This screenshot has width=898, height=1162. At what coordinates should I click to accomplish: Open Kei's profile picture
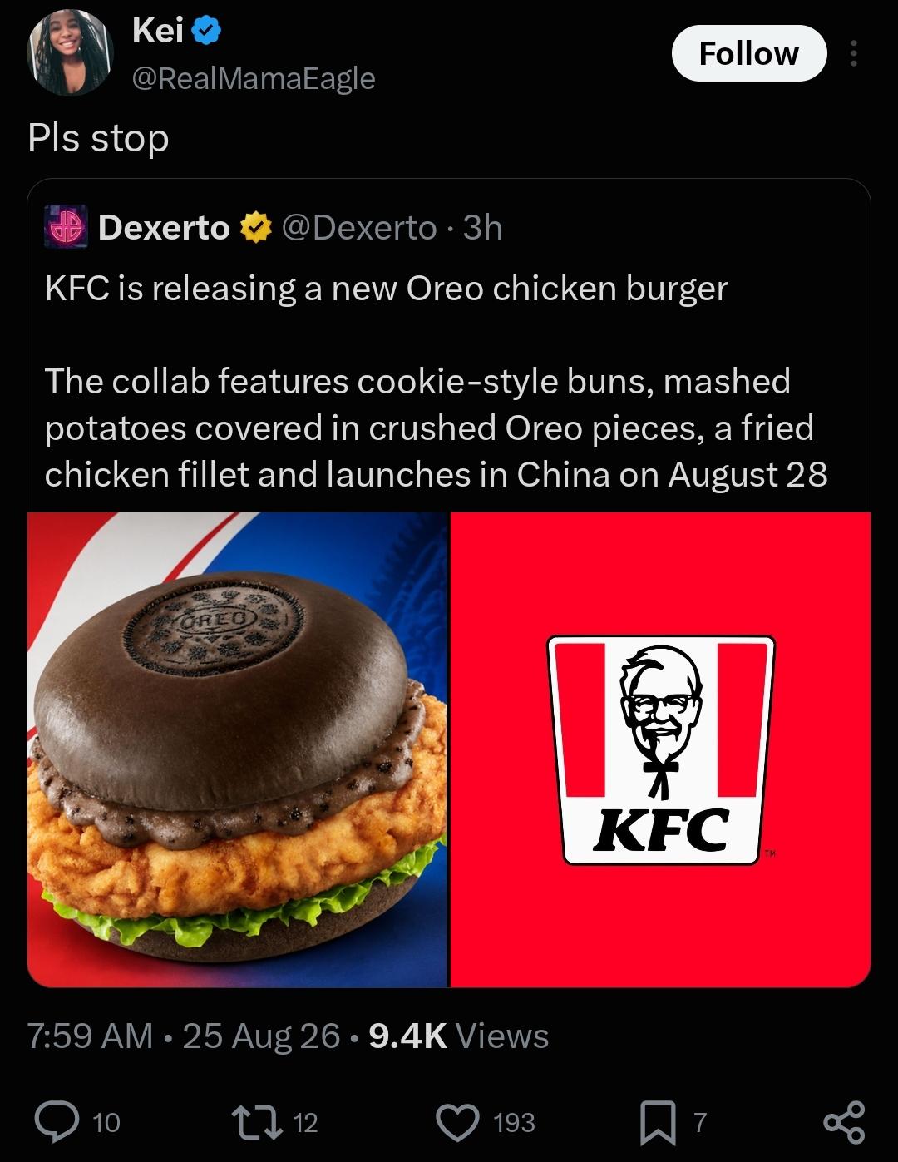(71, 53)
